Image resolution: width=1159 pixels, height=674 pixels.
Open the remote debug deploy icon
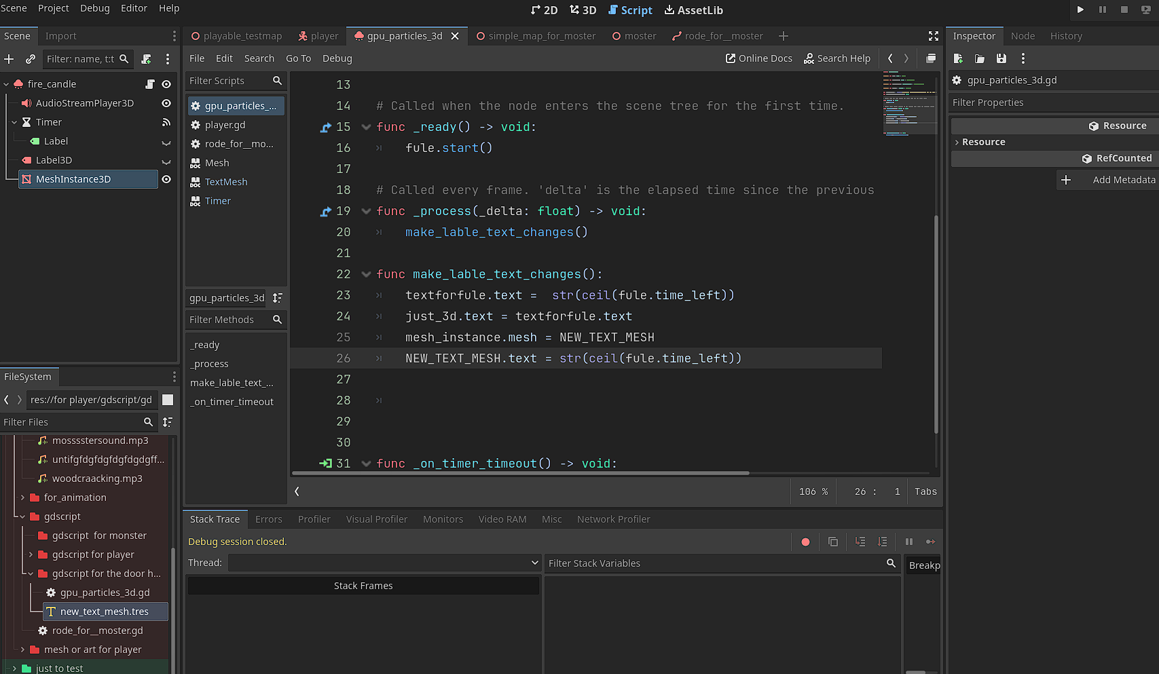pyautogui.click(x=1146, y=10)
